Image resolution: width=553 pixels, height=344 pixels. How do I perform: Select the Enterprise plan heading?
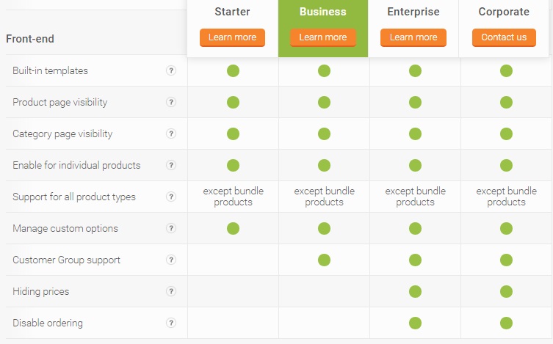[x=413, y=12]
